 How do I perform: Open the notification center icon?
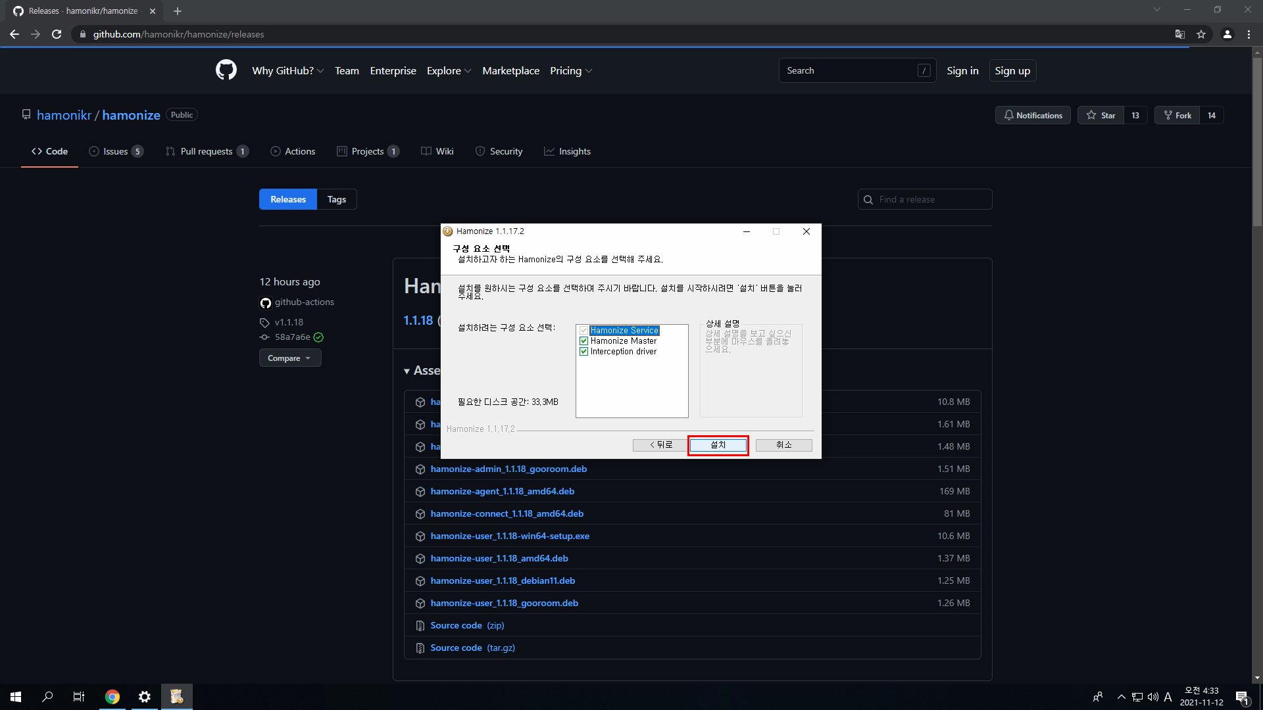[1243, 697]
